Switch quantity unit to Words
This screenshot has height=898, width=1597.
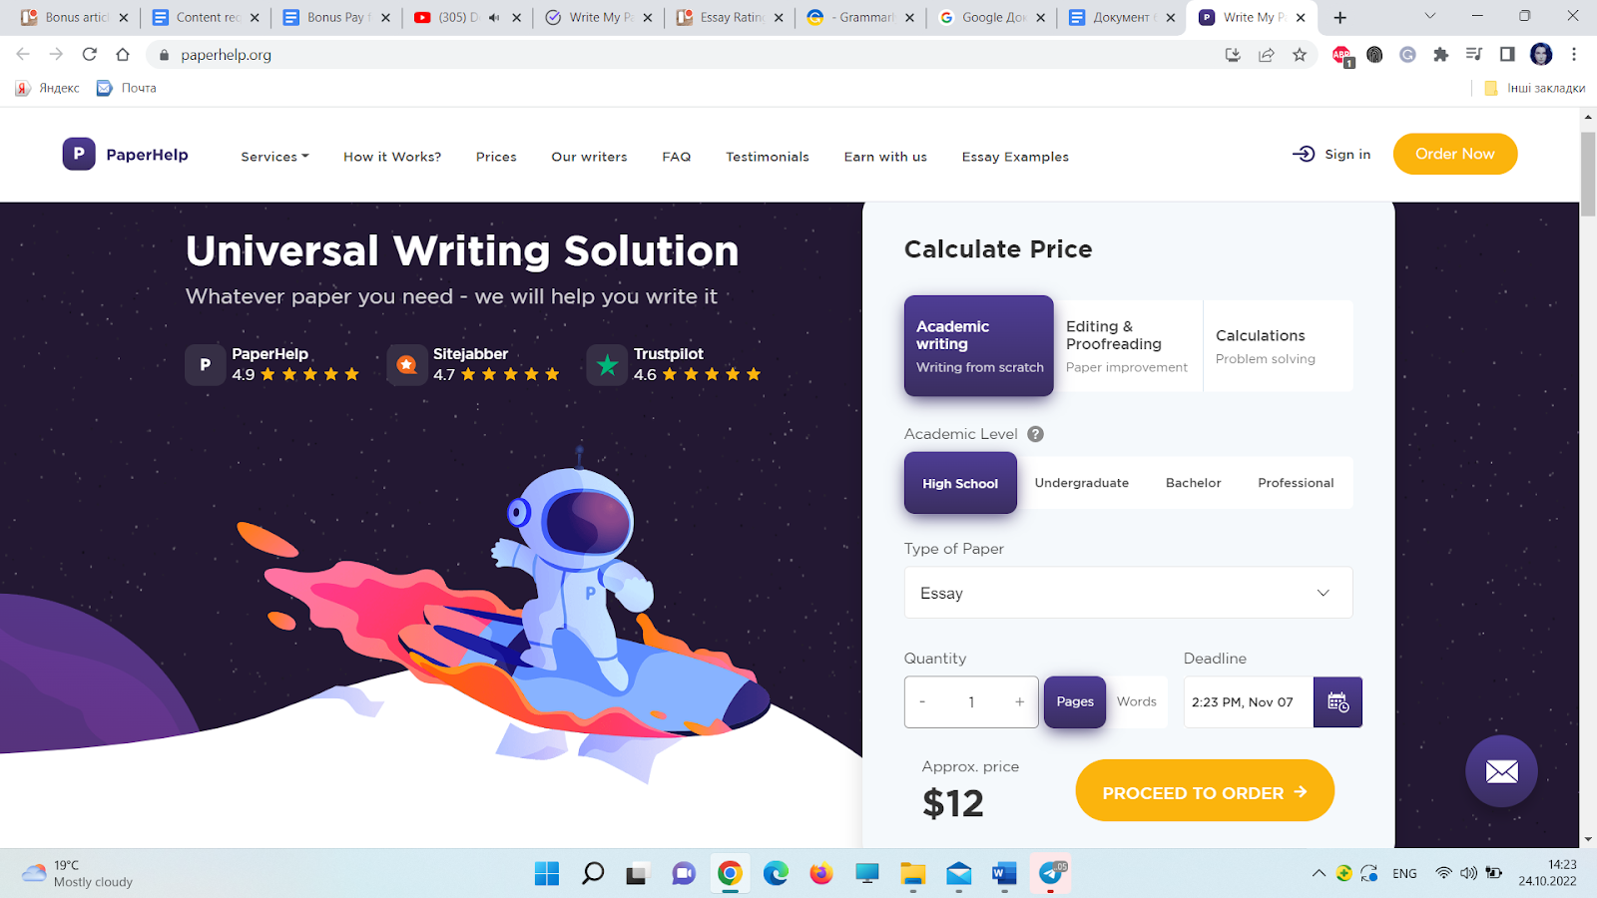coord(1137,702)
